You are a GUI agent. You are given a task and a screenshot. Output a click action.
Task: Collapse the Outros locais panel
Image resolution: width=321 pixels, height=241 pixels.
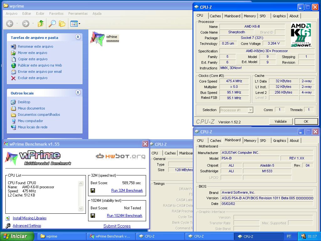point(78,93)
